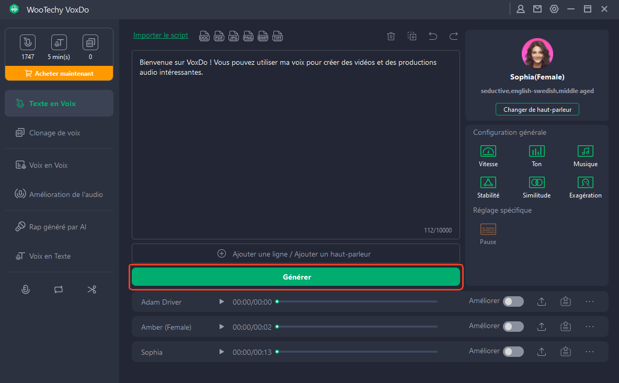Open the Musique background music option
The height and width of the screenshot is (383, 619).
point(585,152)
